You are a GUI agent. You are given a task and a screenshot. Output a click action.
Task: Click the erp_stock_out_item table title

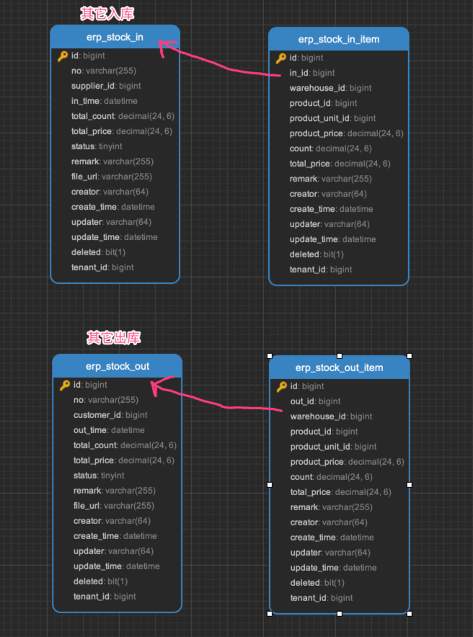click(x=339, y=368)
